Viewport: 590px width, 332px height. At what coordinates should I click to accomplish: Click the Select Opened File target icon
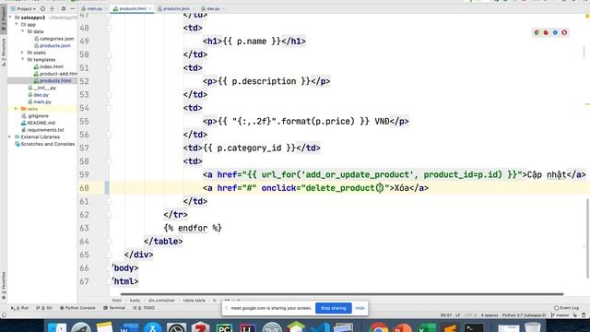(x=42, y=8)
